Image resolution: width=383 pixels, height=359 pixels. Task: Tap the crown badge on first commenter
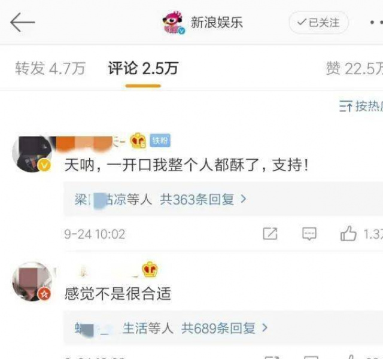coord(138,141)
